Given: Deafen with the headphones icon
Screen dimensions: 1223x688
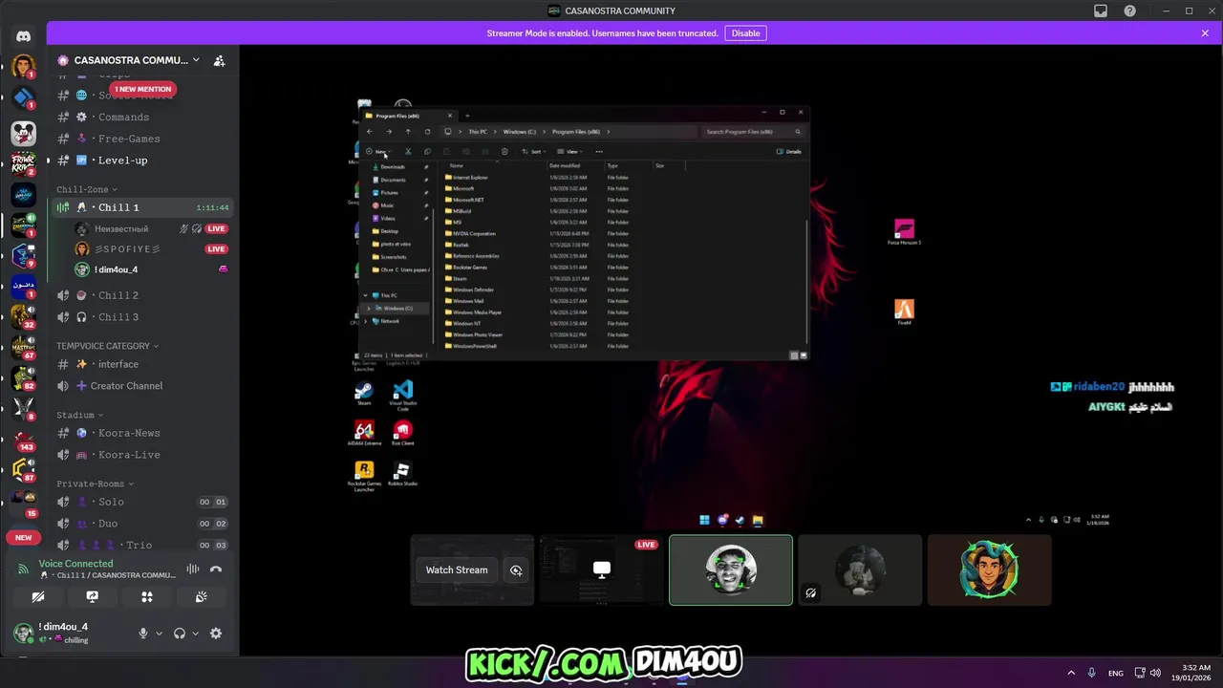Looking at the screenshot, I should pyautogui.click(x=179, y=634).
